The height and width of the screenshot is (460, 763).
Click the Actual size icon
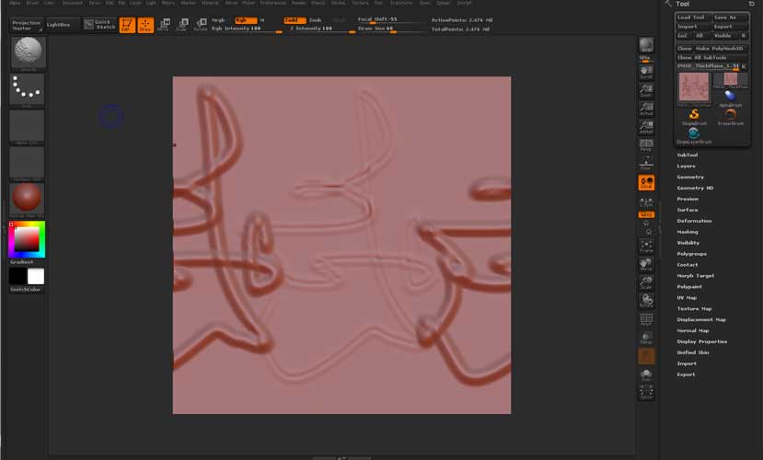(646, 109)
